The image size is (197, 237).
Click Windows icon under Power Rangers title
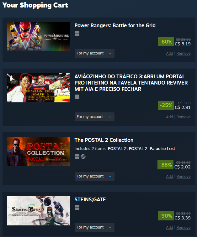77,33
